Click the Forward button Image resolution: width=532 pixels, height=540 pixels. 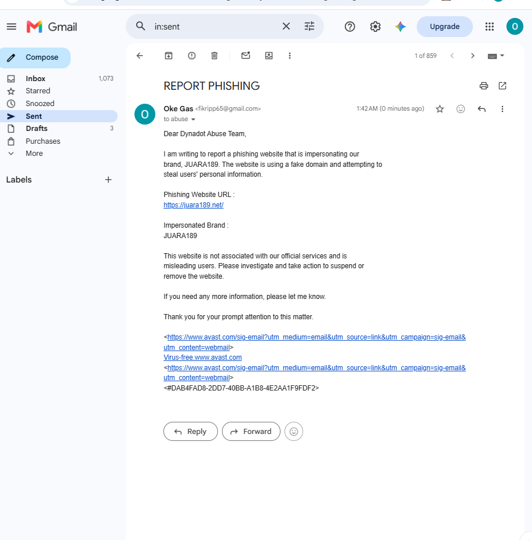251,432
